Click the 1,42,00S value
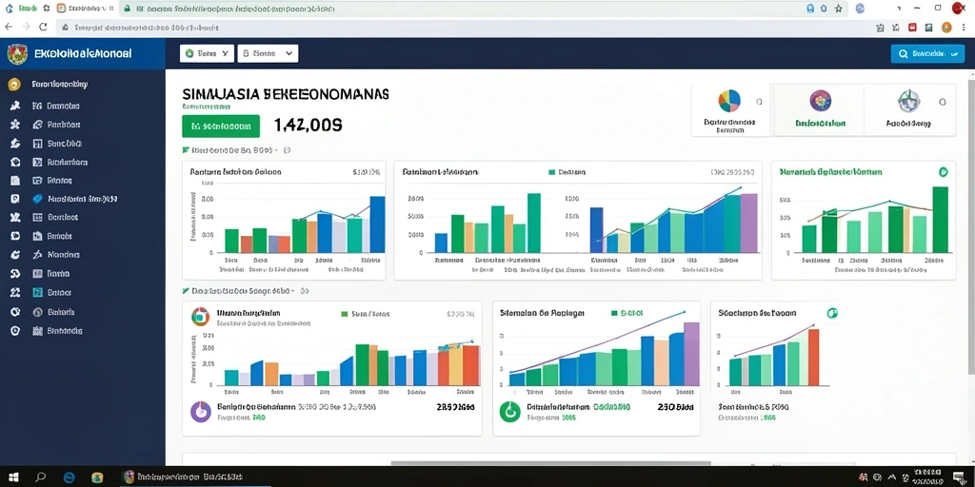The image size is (975, 487). coord(308,126)
